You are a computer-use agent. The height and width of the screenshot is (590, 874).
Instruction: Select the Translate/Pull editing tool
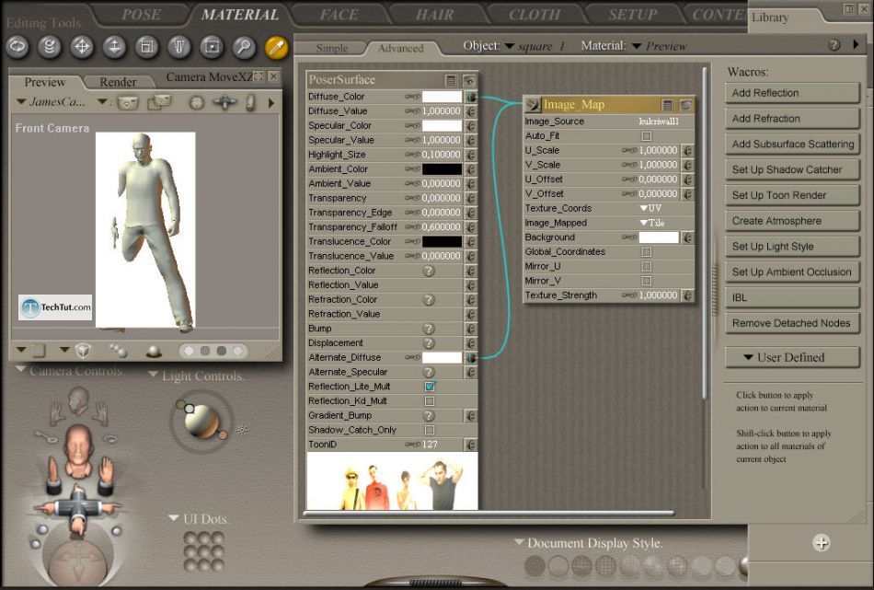[x=82, y=47]
